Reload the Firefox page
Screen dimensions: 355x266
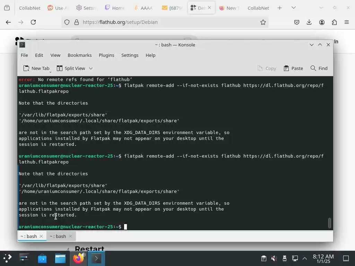(x=33, y=22)
